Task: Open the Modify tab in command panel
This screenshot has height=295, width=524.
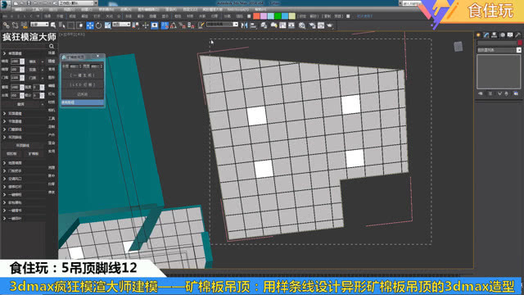Action: point(486,34)
